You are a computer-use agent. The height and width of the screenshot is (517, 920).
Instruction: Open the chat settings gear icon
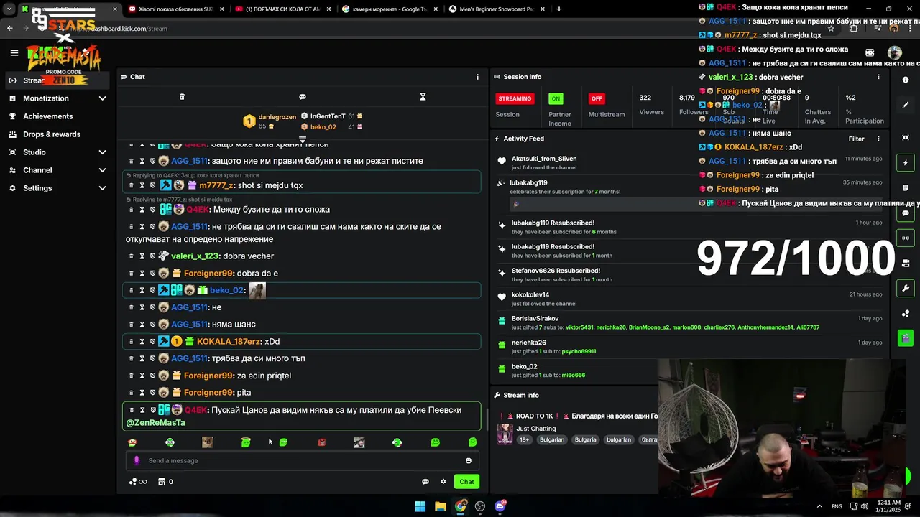pyautogui.click(x=443, y=482)
